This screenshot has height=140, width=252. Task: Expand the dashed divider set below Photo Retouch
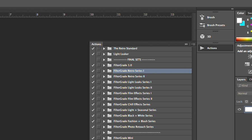click(104, 132)
